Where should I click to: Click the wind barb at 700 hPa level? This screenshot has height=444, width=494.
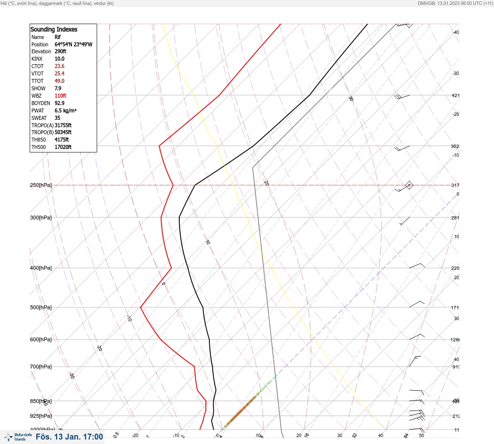click(x=415, y=361)
